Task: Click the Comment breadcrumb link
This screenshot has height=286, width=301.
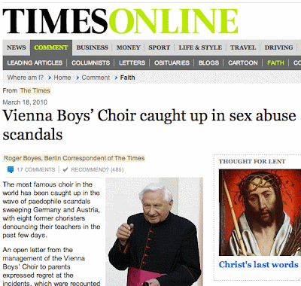Action: tap(96, 78)
